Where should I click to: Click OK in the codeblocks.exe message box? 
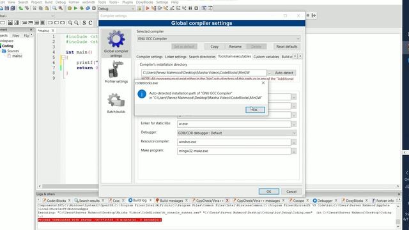[x=255, y=110]
